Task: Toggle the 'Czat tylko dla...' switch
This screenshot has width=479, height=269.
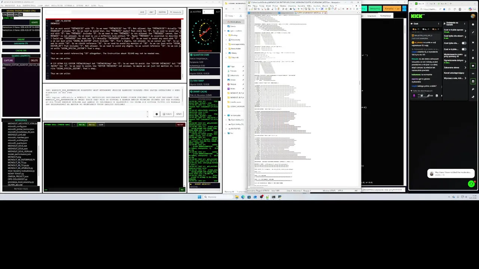Action: (464, 43)
